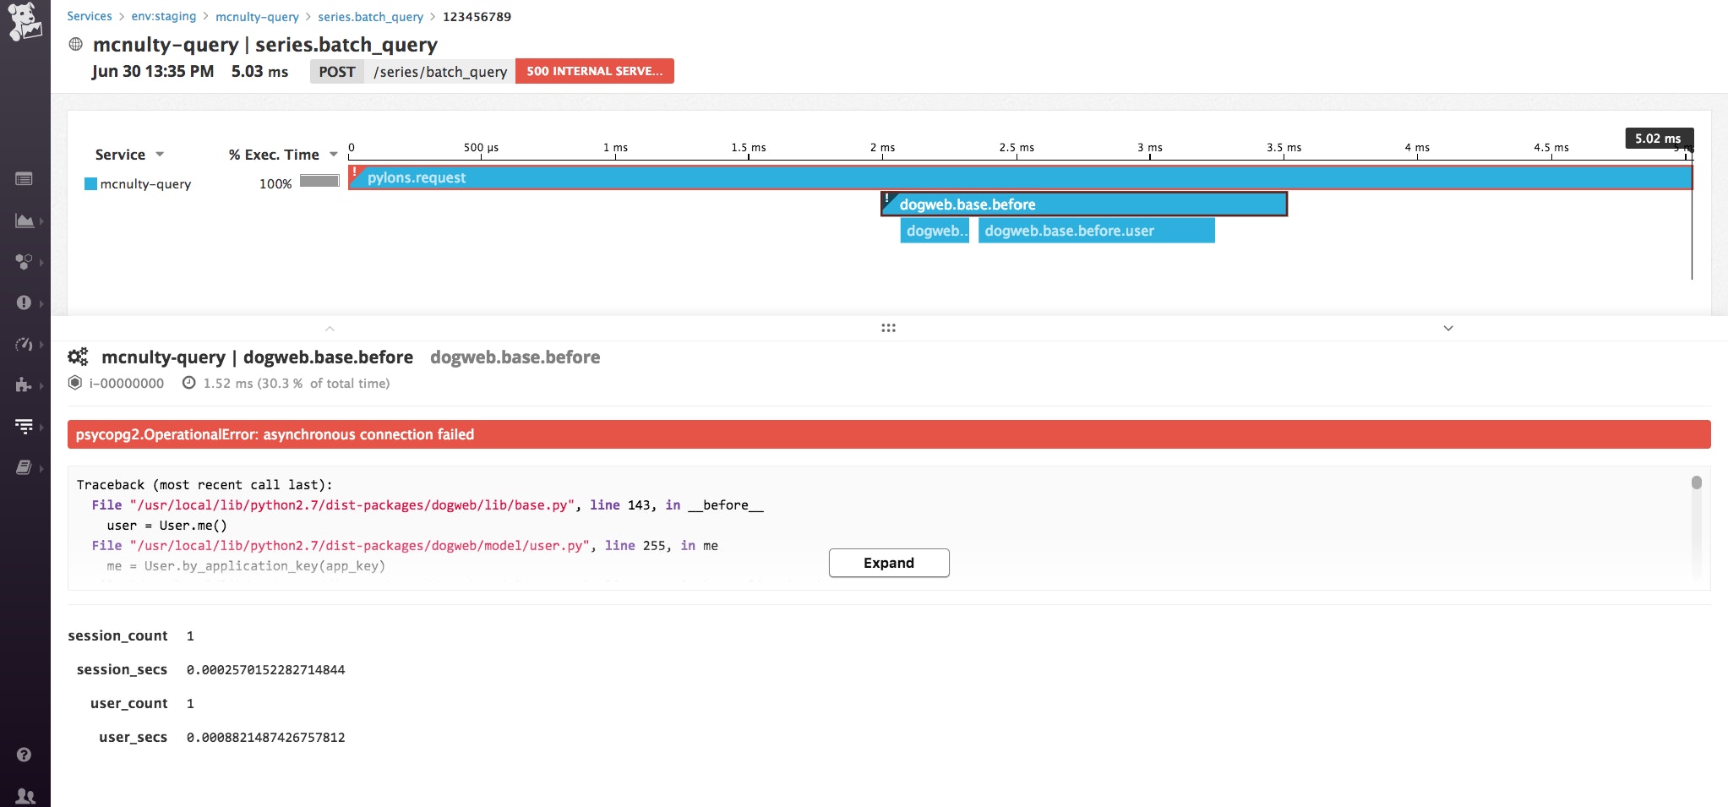Open the Team users icon in sidebar

click(x=25, y=795)
